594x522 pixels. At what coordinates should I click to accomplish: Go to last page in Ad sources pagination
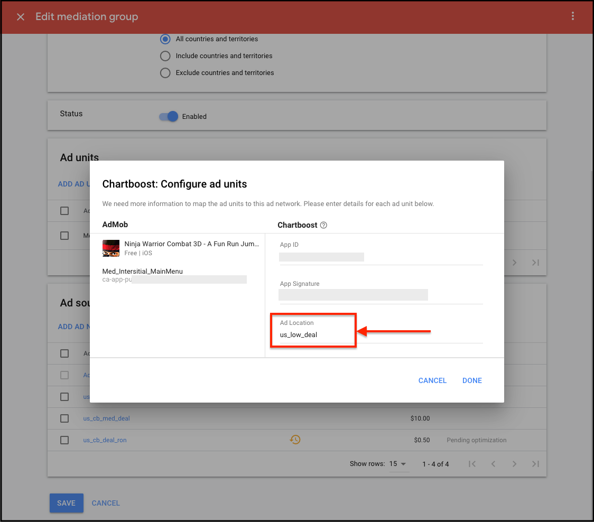[535, 464]
